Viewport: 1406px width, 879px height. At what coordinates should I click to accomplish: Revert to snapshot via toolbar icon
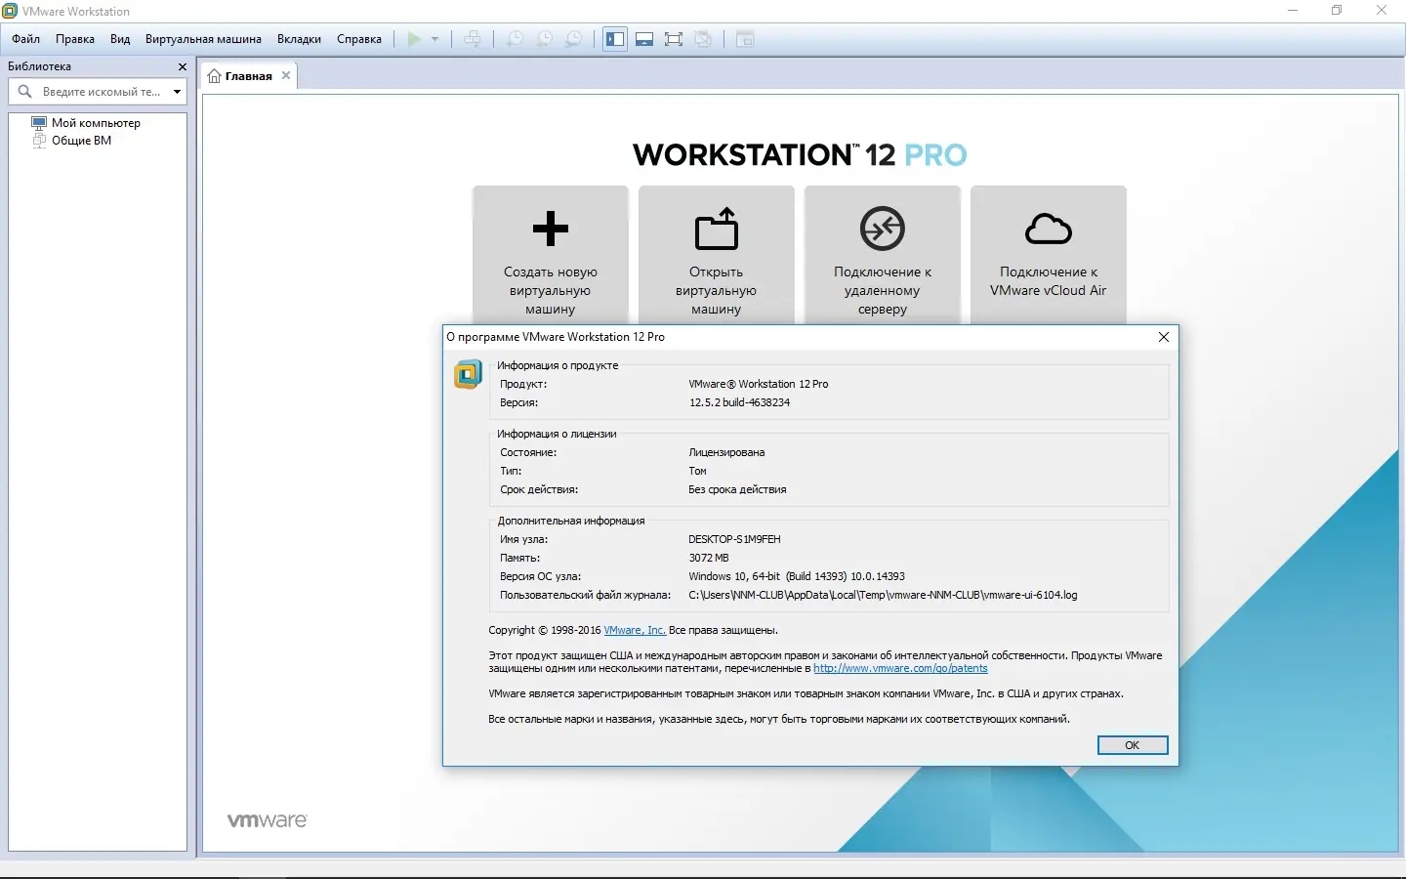tap(543, 39)
